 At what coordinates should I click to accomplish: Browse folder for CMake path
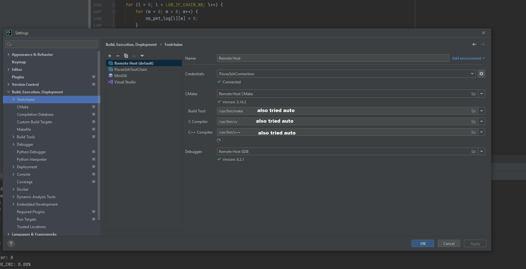(474, 94)
